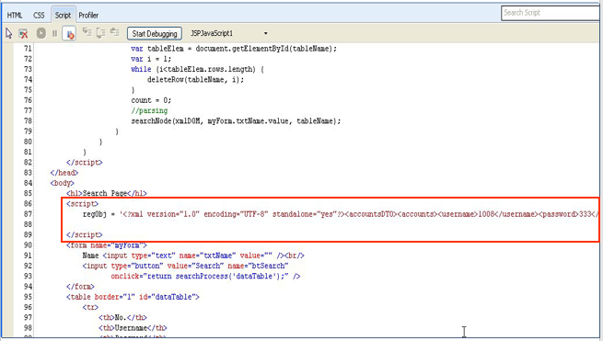Click the '<table border="1" id="dataTable">' line

point(133,297)
